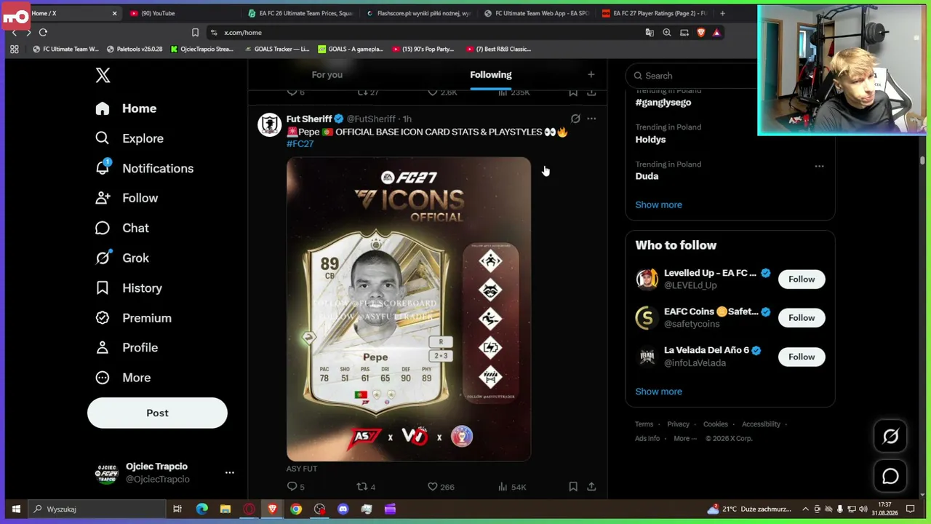Expand the More menu in the sidebar
Image resolution: width=931 pixels, height=524 pixels.
pos(123,378)
